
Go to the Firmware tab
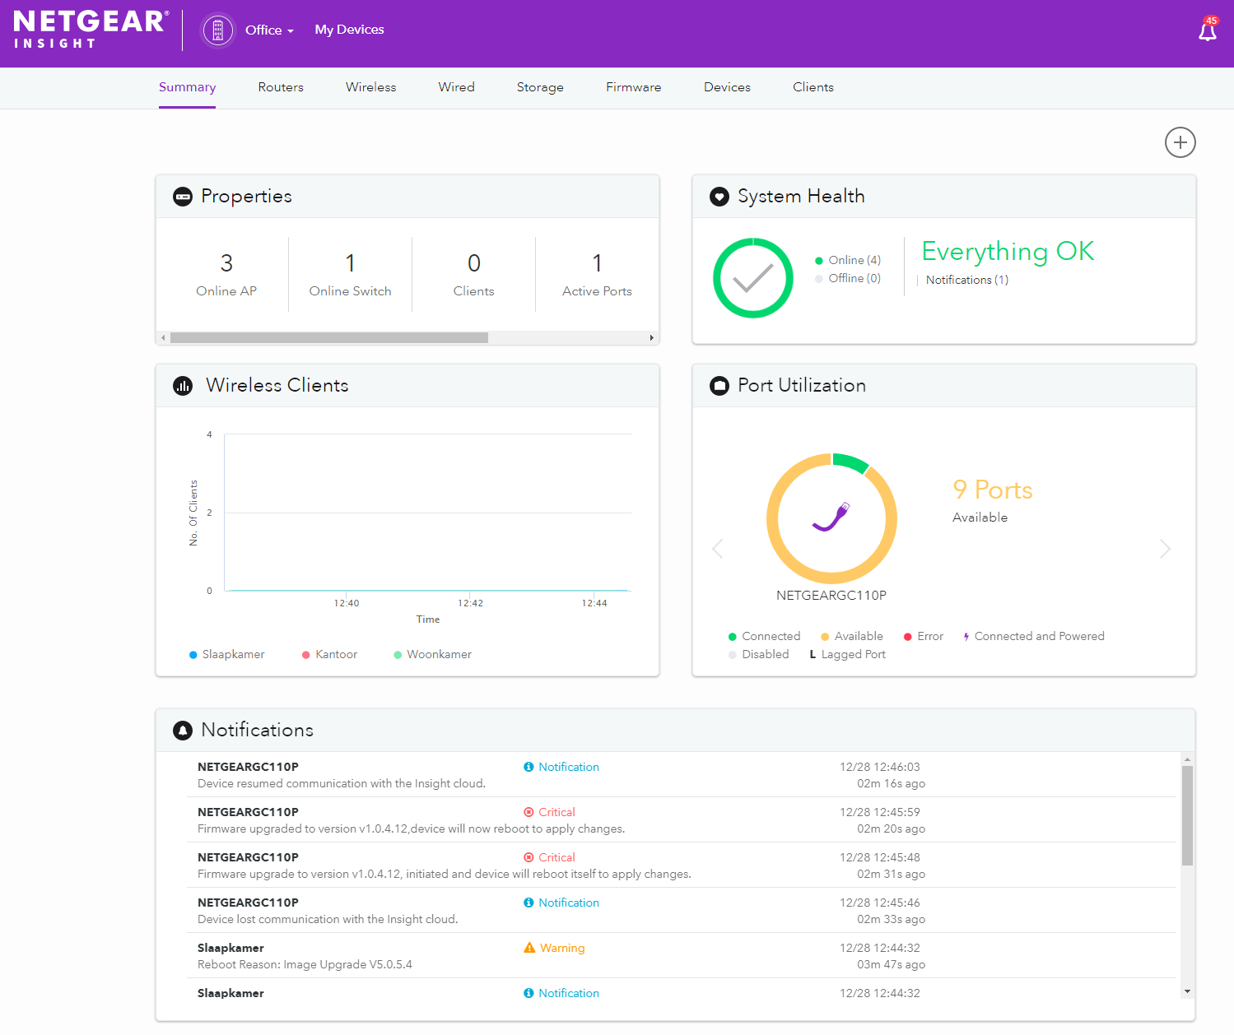click(x=634, y=87)
